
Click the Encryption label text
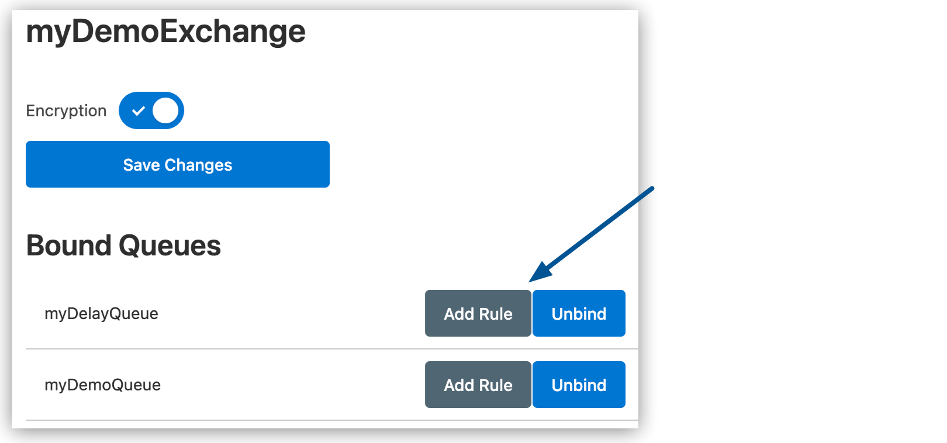click(66, 110)
